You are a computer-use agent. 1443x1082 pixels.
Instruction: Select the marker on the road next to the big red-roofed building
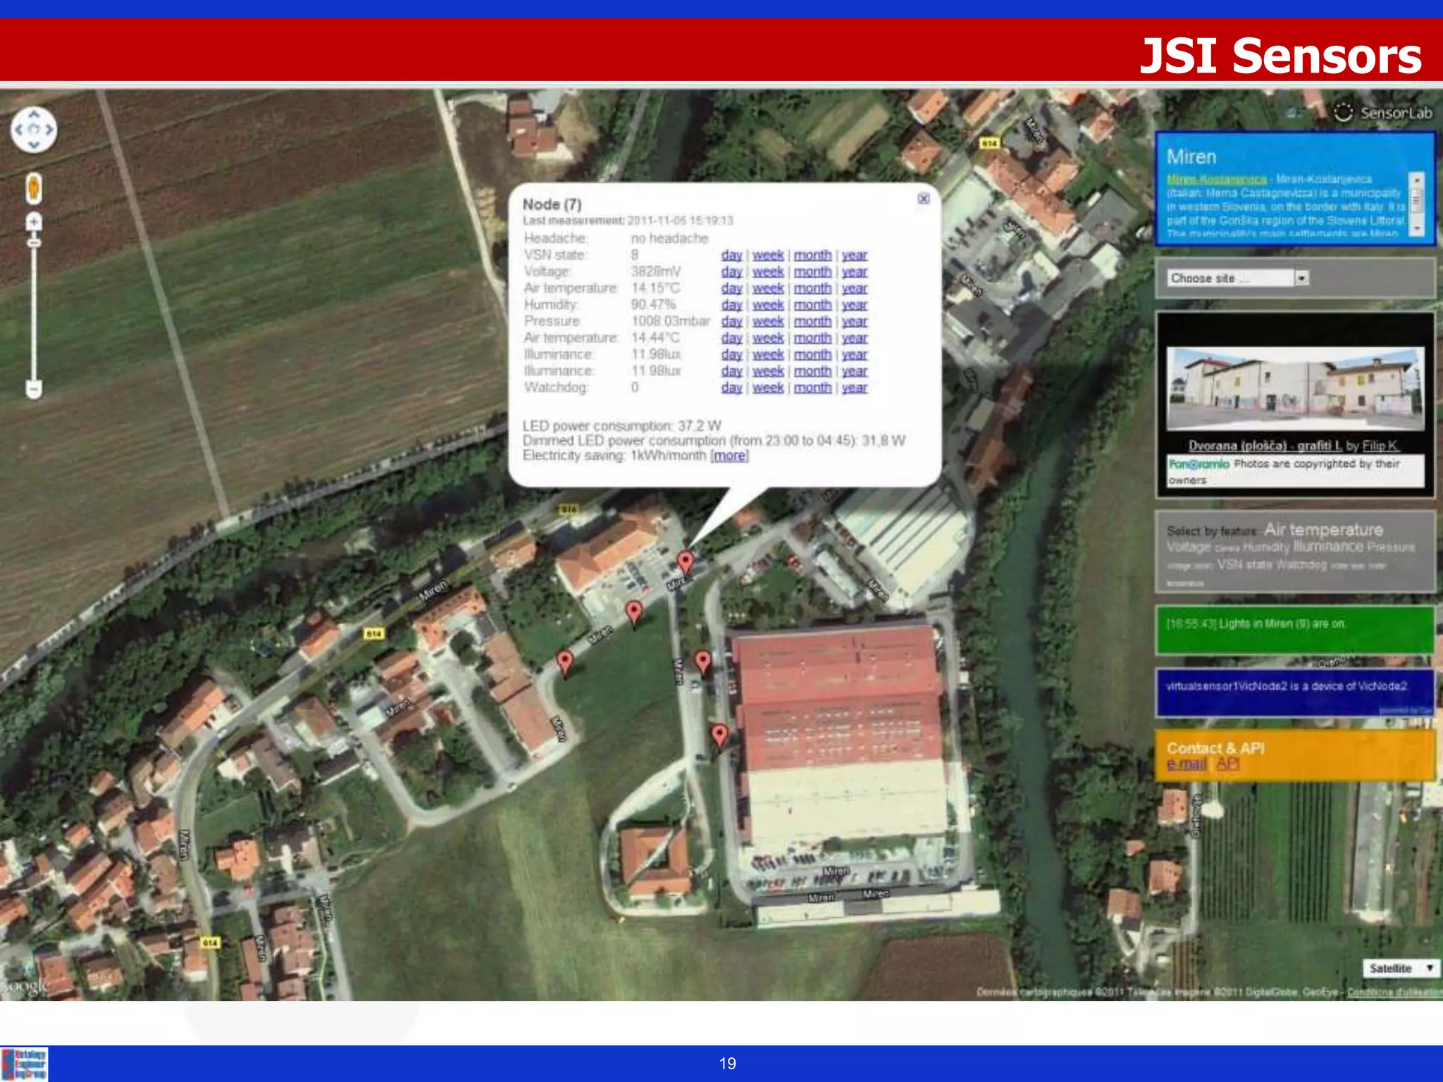point(719,735)
